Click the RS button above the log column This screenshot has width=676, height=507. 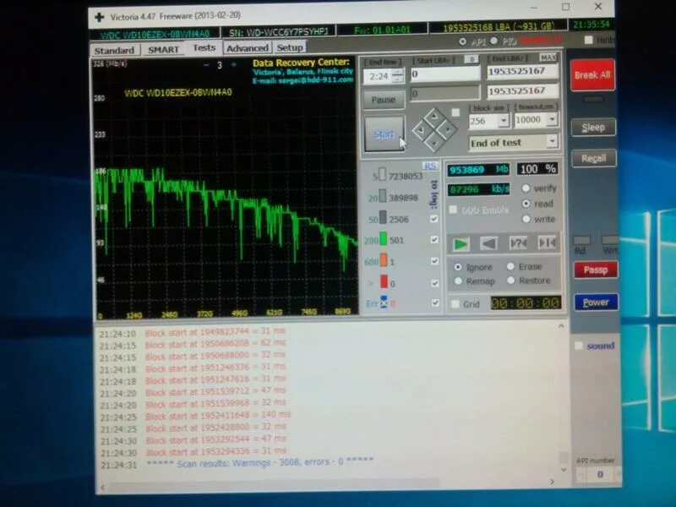point(429,166)
